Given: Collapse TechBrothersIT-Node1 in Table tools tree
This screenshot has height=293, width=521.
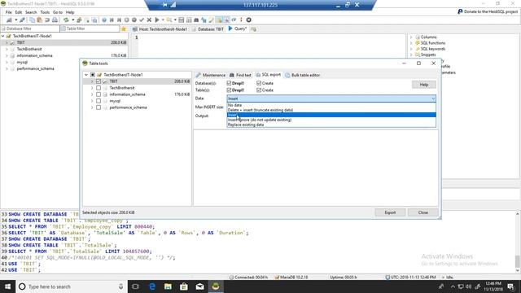Looking at the screenshot, I should click(86, 75).
